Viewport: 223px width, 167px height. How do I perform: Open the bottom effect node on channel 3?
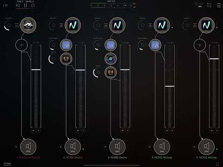coord(111,72)
